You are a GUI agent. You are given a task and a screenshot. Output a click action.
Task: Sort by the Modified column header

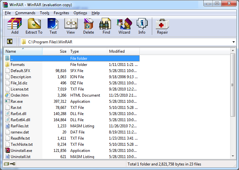click(123, 51)
